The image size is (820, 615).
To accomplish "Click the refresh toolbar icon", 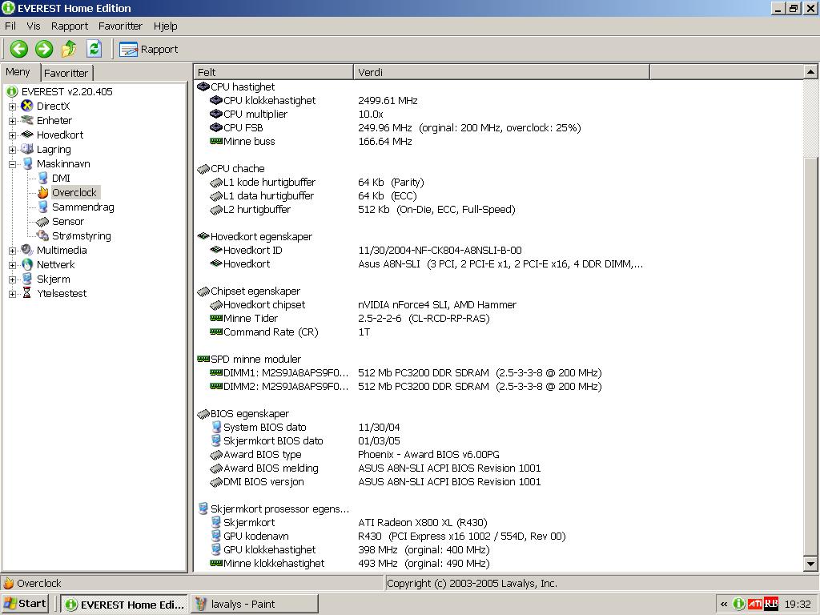I will click(94, 49).
